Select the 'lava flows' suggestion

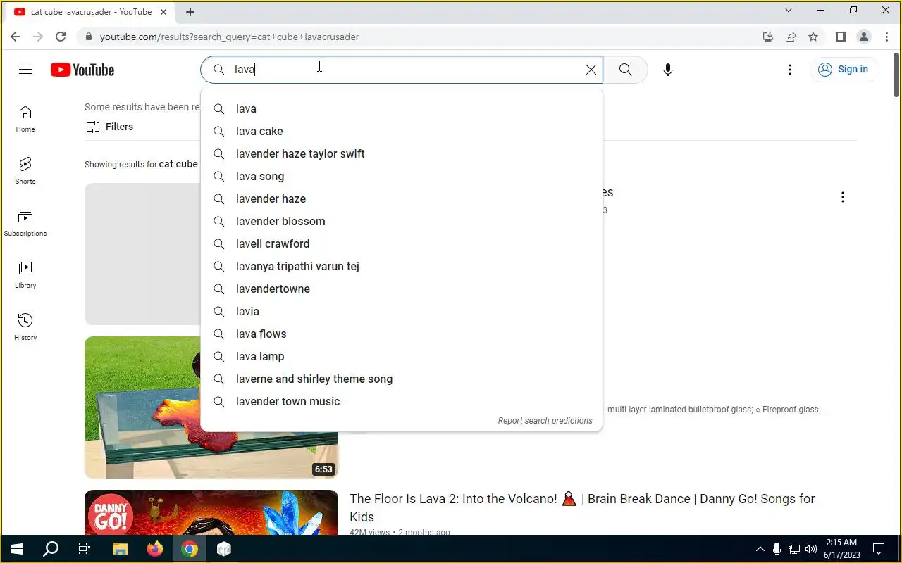tap(402, 334)
